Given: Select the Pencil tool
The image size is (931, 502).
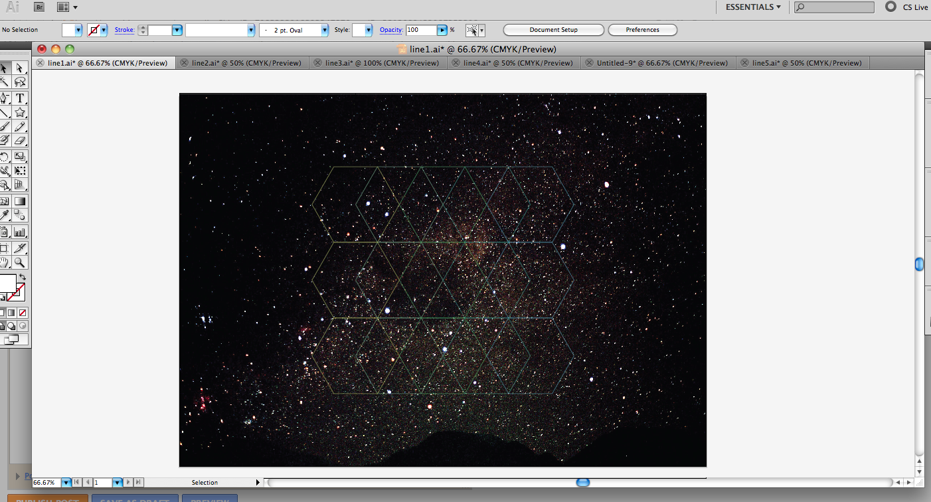Looking at the screenshot, I should click(x=20, y=127).
